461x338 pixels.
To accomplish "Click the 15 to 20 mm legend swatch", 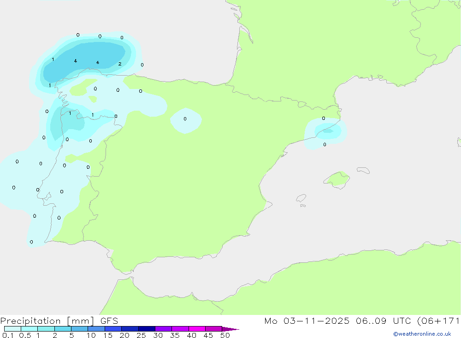I will pyautogui.click(x=113, y=329).
